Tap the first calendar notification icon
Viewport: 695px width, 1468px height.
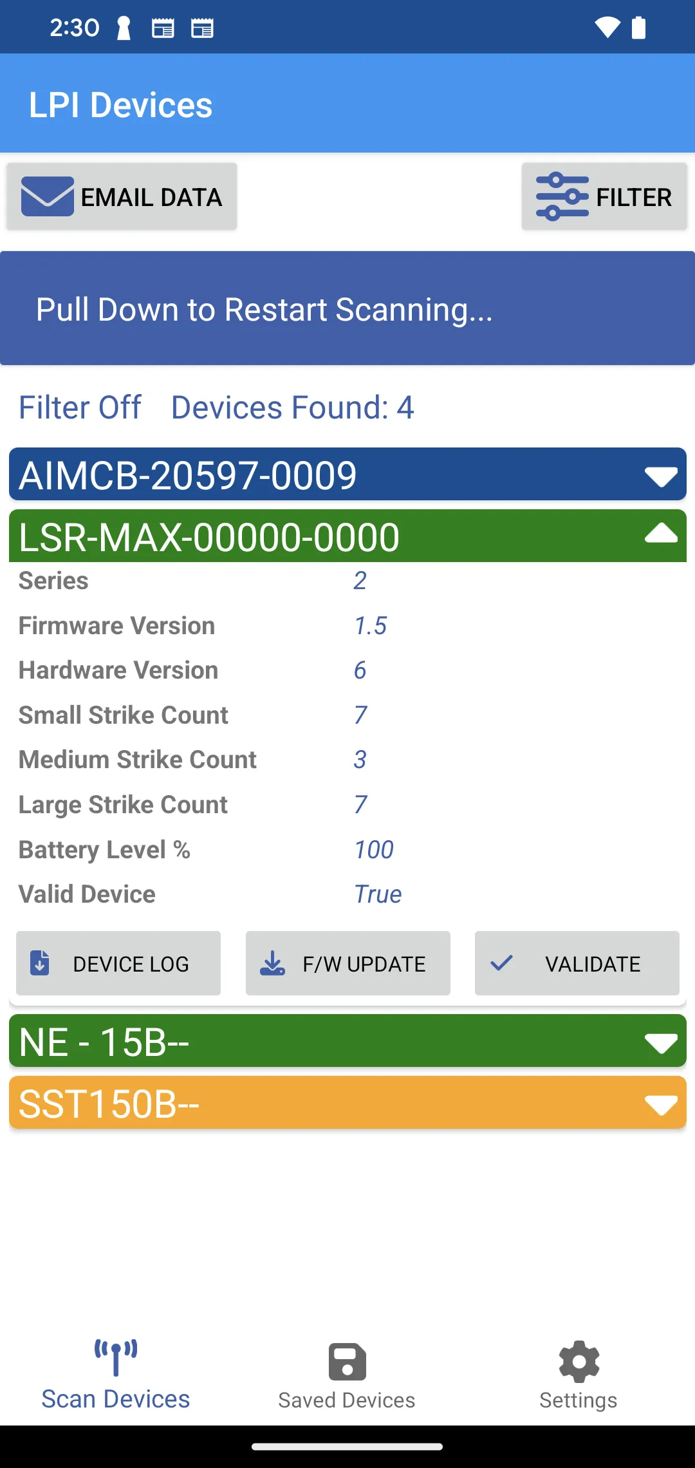163,28
